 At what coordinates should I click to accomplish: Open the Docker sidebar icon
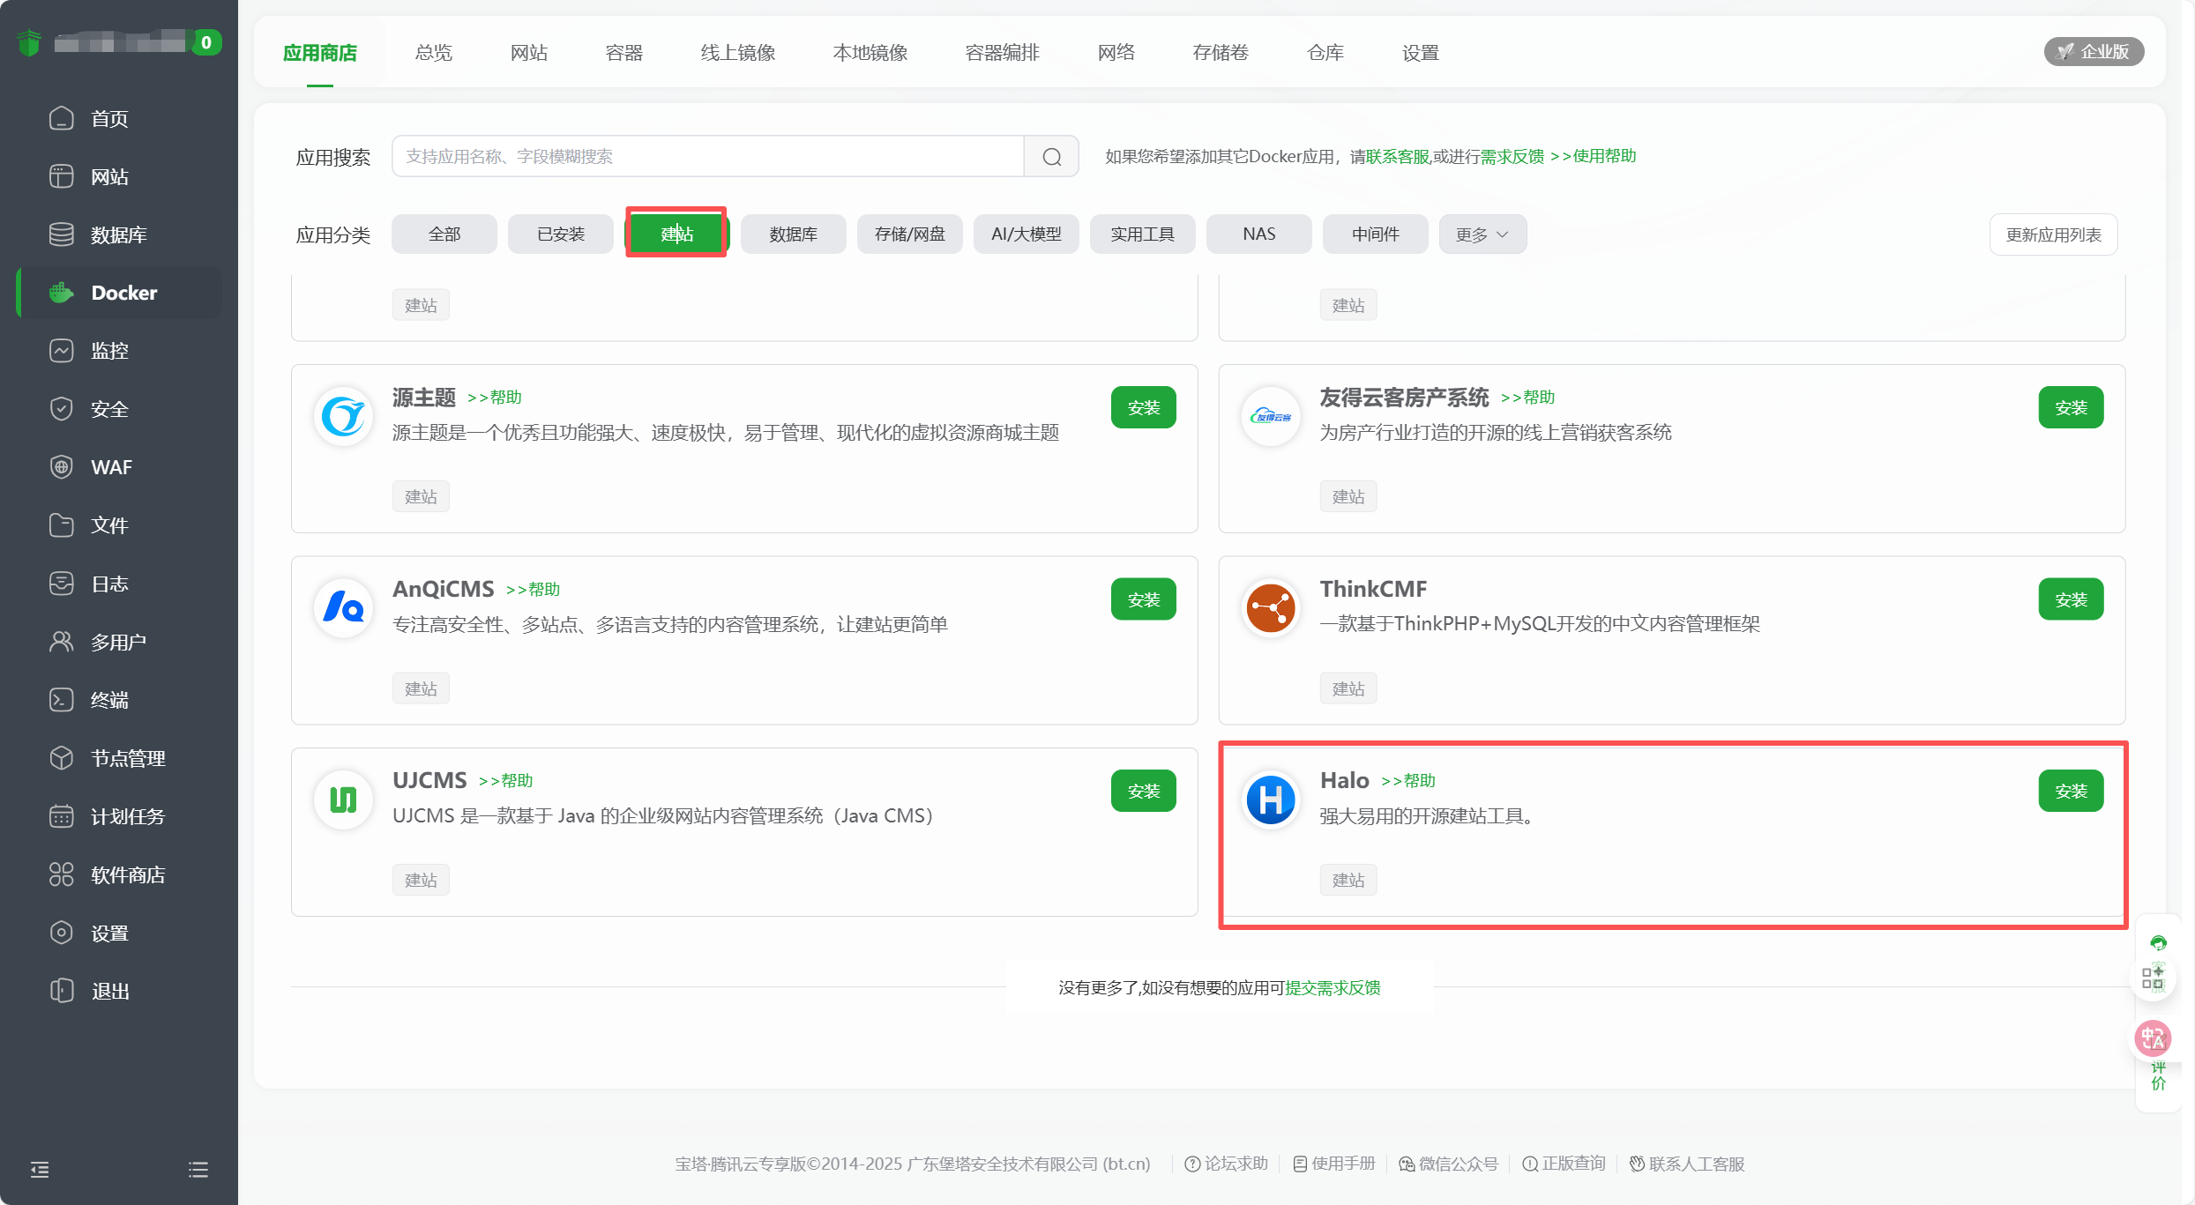(62, 293)
